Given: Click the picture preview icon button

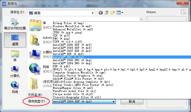Looking at the screenshot, I should [x=183, y=12].
